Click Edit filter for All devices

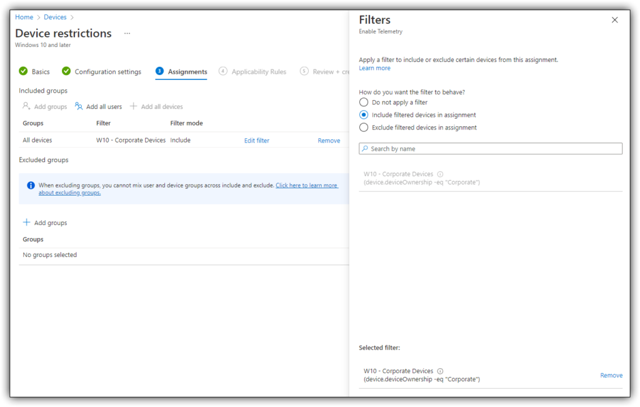click(x=257, y=141)
